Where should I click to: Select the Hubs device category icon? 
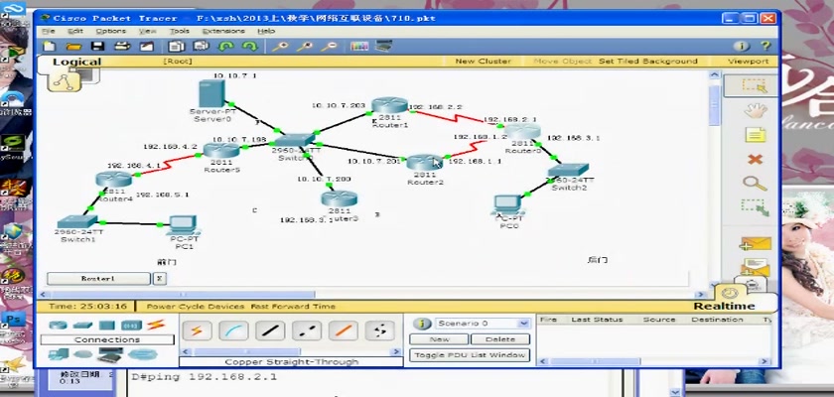pyautogui.click(x=107, y=325)
